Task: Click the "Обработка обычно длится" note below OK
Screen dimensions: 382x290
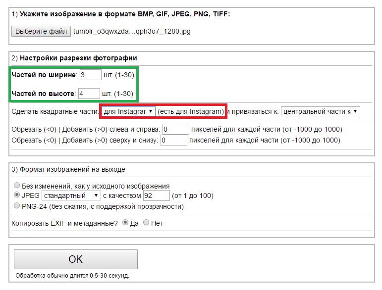Action: 72,276
